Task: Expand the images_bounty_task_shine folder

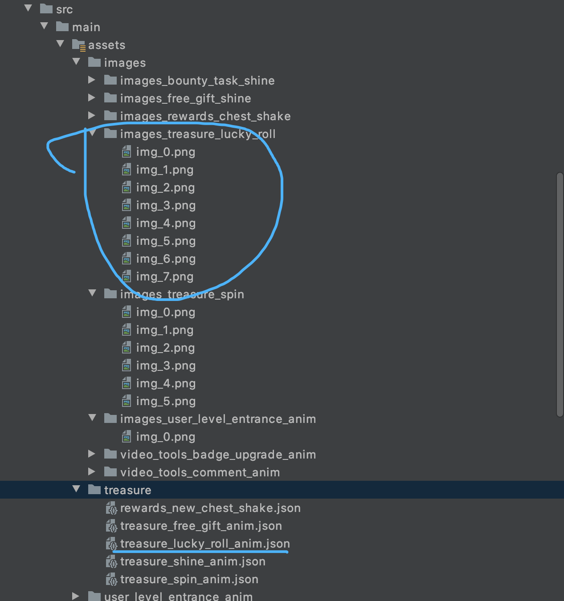Action: 91,80
